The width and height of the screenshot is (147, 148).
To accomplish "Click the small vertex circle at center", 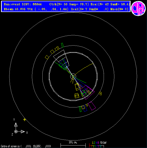I will [x=73, y=76].
